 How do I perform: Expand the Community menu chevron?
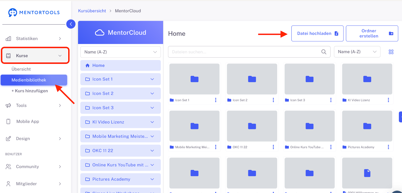[60, 166]
